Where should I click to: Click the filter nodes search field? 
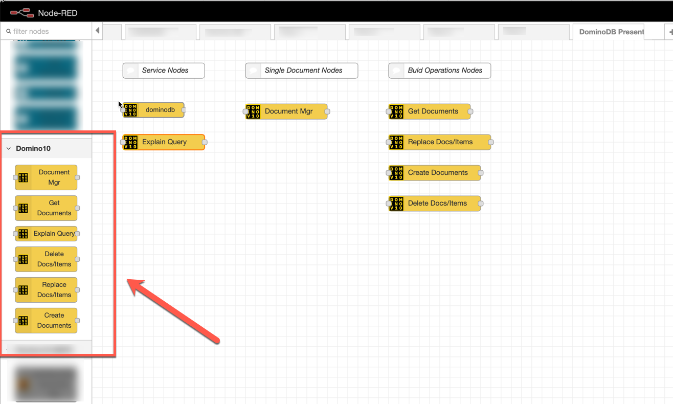(49, 31)
